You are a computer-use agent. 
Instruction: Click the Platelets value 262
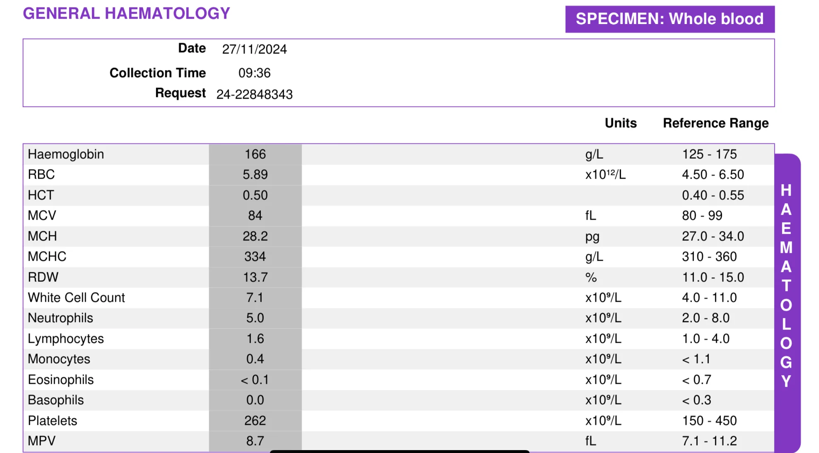click(x=255, y=421)
